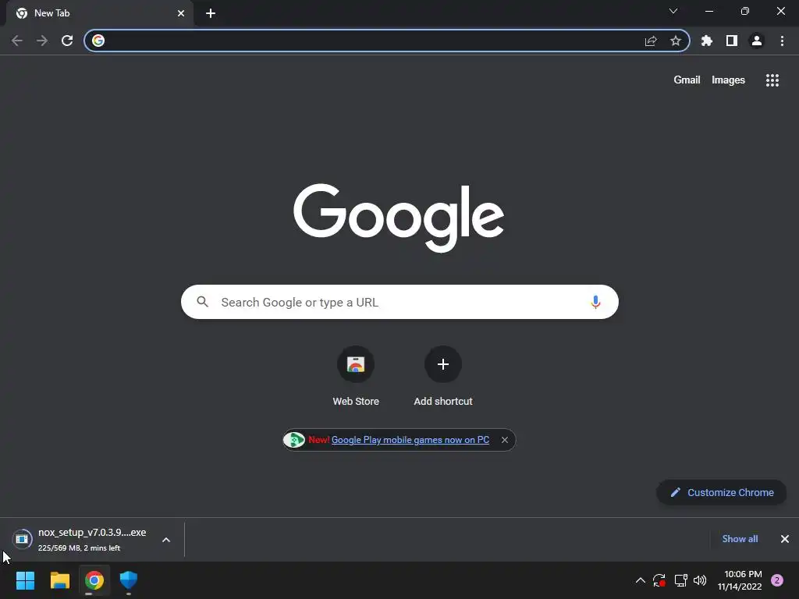Close the New Tab tab
Image resolution: width=799 pixels, height=599 pixels.
click(181, 13)
